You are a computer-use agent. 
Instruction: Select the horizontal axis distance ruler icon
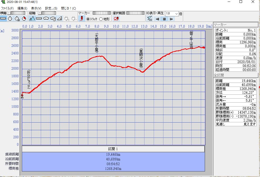[3, 18]
